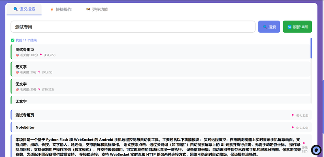
Task: Click the round floating button at bottom right
Action: tap(316, 150)
